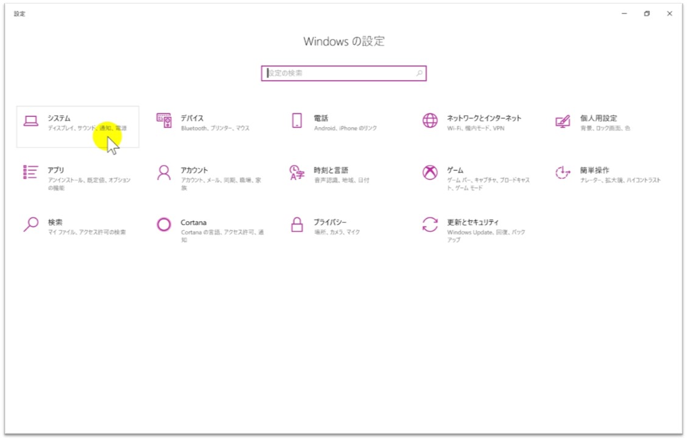
Task: Open the システム settings text label
Action: (x=59, y=118)
